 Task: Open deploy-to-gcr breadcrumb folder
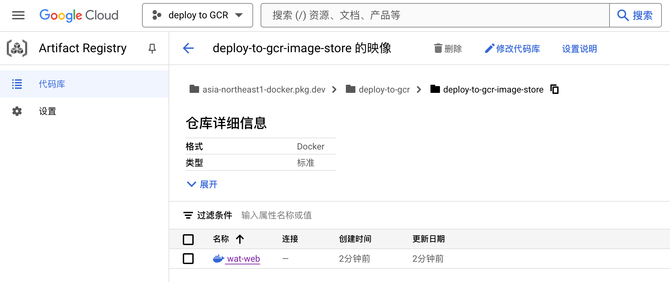pos(384,89)
